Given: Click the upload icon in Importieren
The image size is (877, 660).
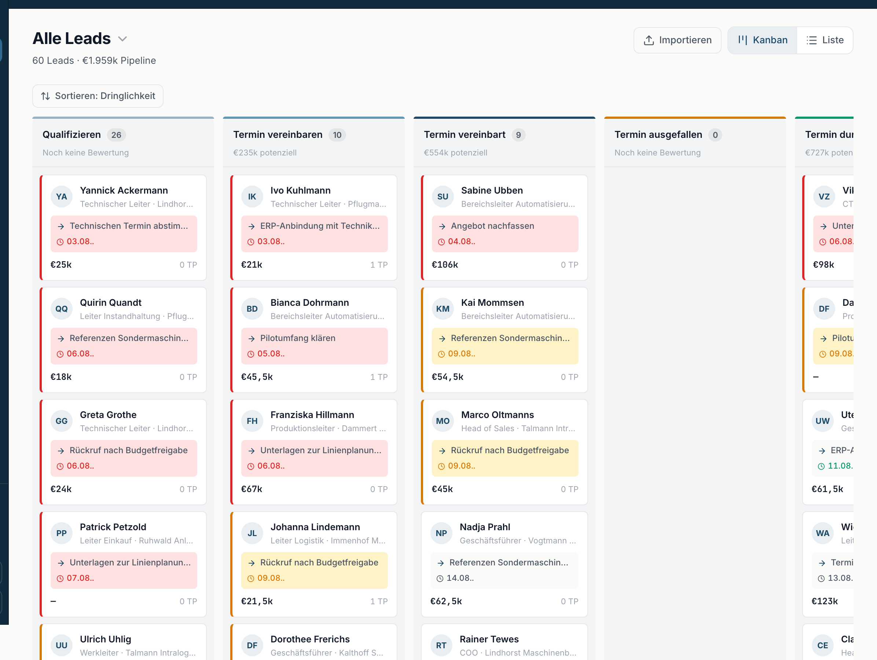Looking at the screenshot, I should click(649, 40).
